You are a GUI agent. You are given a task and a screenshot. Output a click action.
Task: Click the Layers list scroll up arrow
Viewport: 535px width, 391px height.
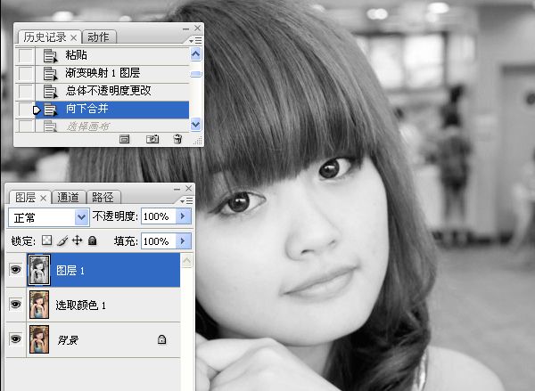[187, 261]
